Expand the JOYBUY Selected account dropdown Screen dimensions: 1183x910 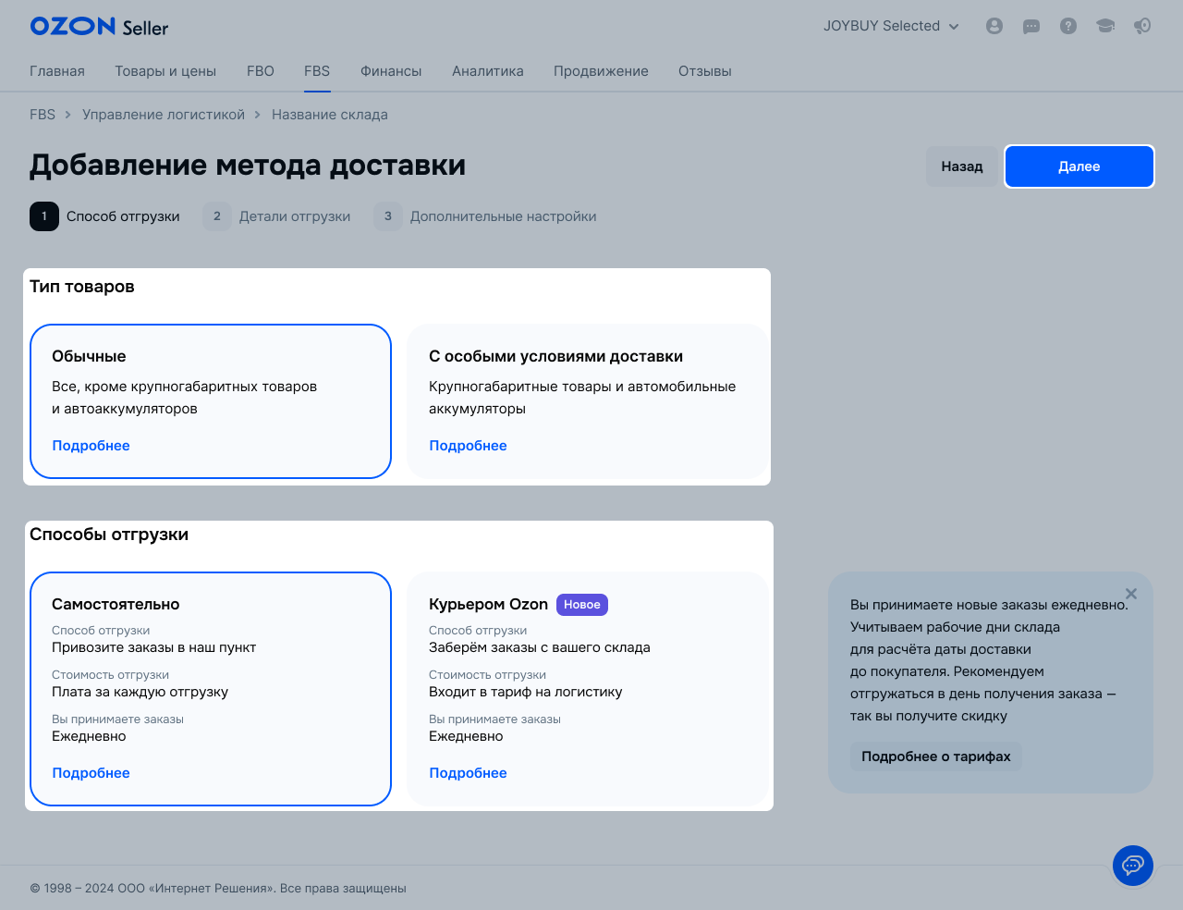pos(891,26)
